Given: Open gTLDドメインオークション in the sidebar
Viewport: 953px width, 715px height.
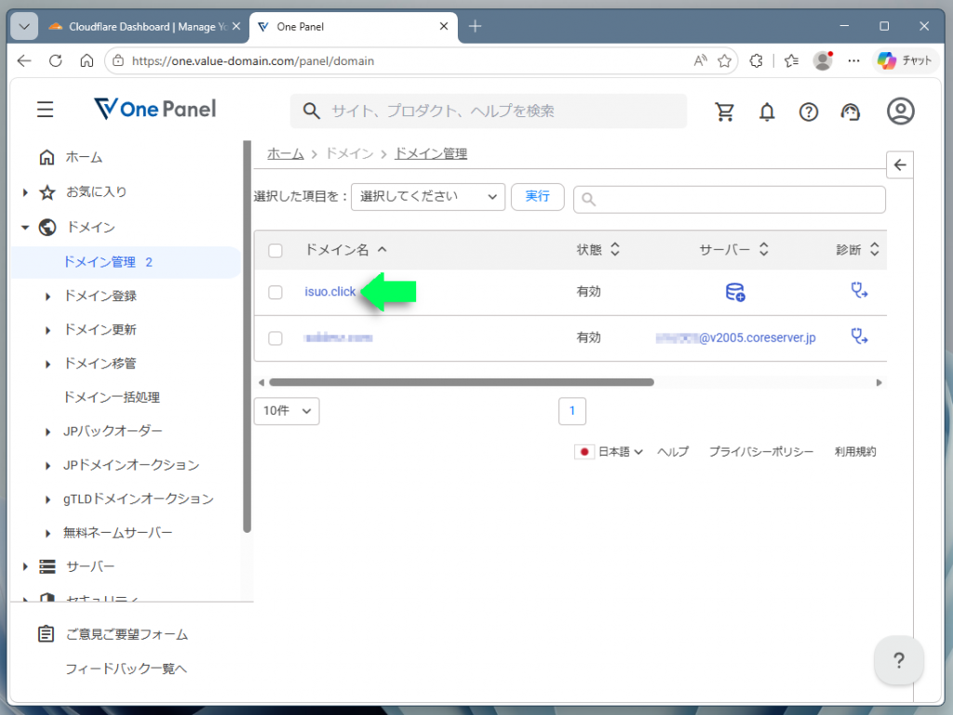Looking at the screenshot, I should [139, 499].
